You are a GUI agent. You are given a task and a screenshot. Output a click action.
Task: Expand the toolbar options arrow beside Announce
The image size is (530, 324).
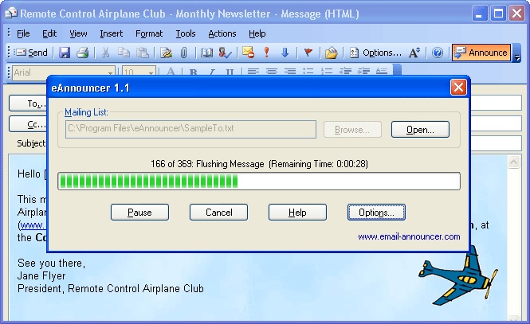[516, 53]
